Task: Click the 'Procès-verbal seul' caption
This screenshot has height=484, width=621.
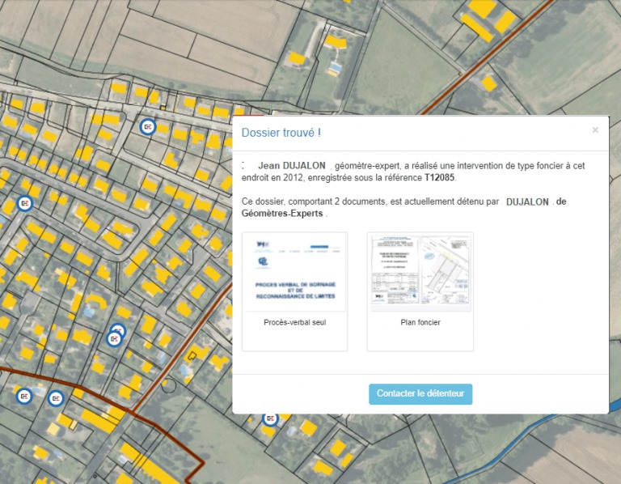Action: tap(295, 322)
